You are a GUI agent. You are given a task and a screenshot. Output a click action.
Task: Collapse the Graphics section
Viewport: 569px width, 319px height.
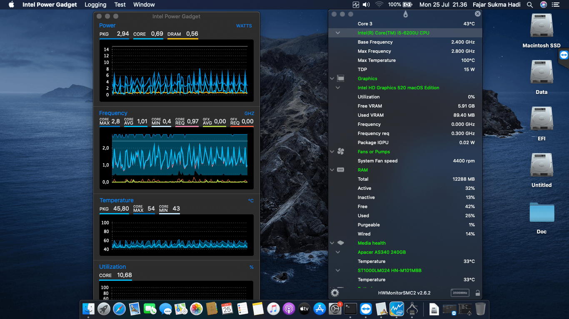(x=332, y=79)
